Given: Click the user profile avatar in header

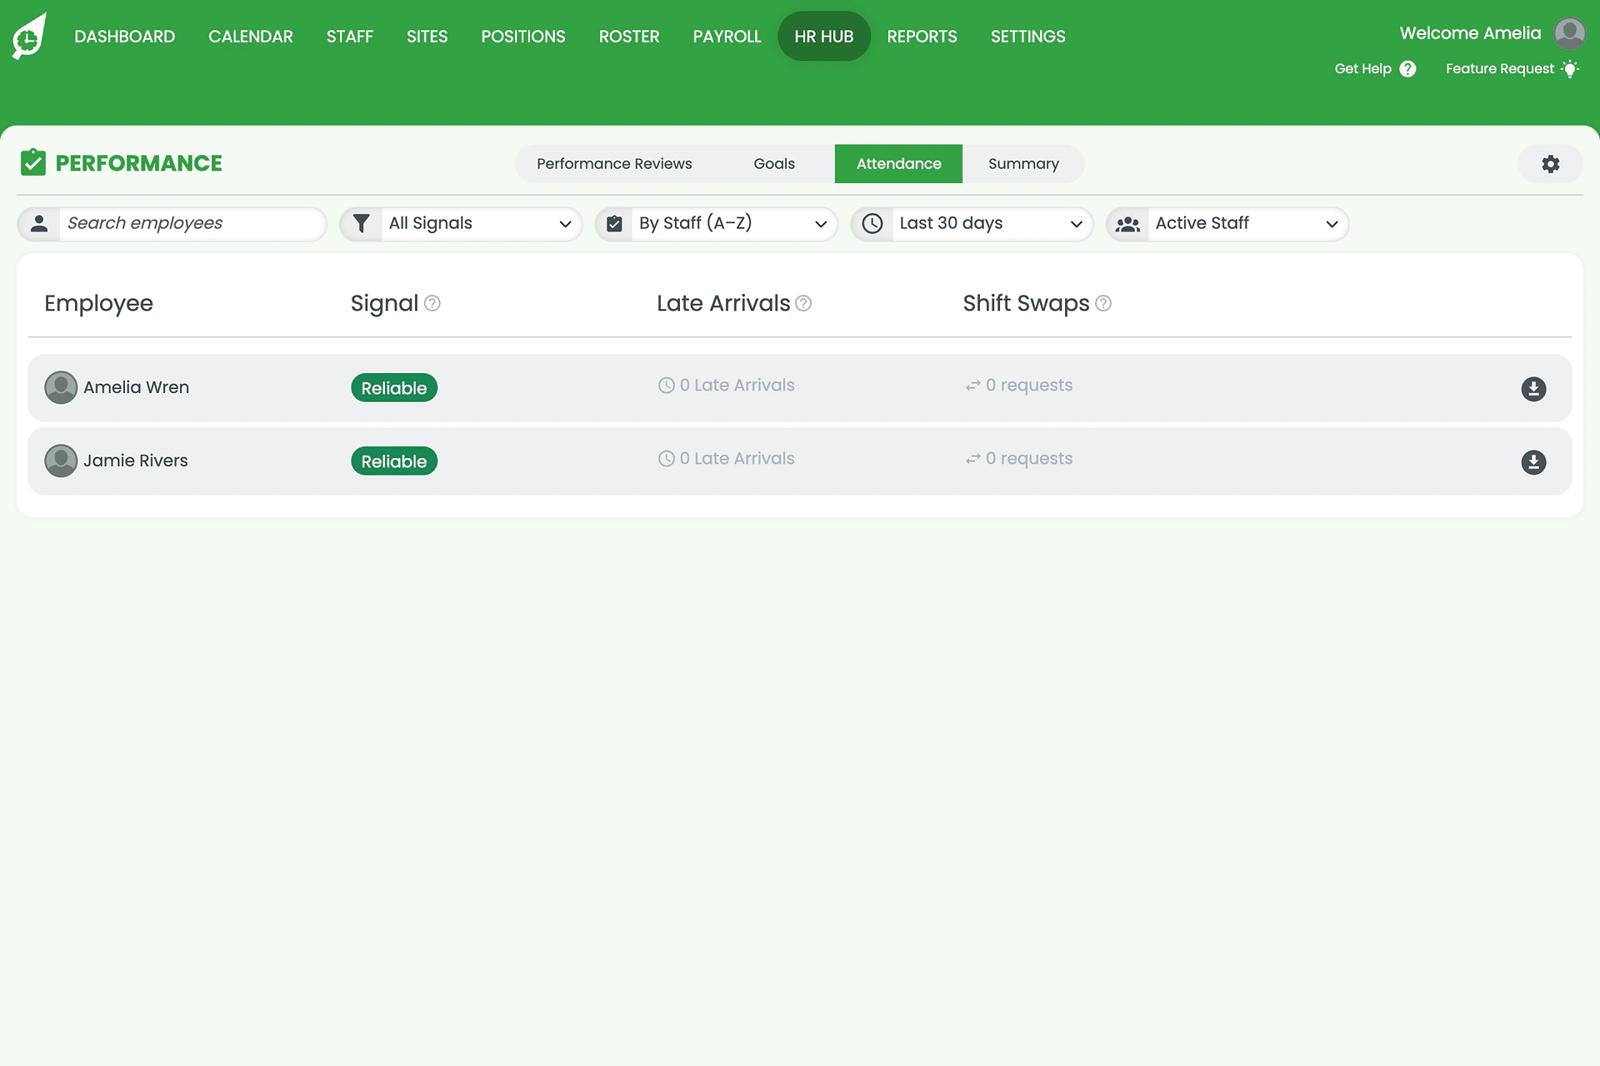Looking at the screenshot, I should [1570, 34].
